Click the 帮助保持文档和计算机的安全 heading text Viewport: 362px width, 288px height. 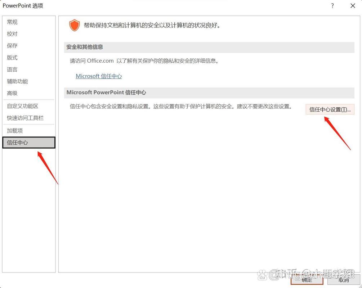click(x=152, y=26)
